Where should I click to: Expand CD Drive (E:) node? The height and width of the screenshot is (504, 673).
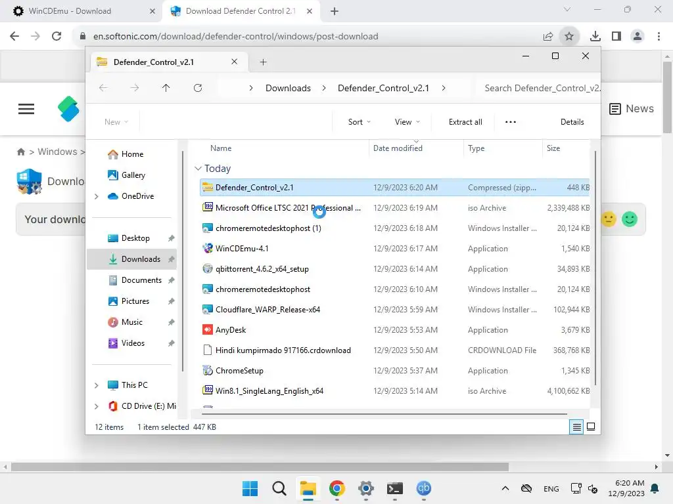click(97, 406)
